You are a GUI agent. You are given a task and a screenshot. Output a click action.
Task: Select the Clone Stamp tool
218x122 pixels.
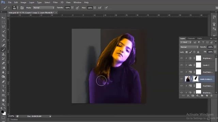click(3, 54)
